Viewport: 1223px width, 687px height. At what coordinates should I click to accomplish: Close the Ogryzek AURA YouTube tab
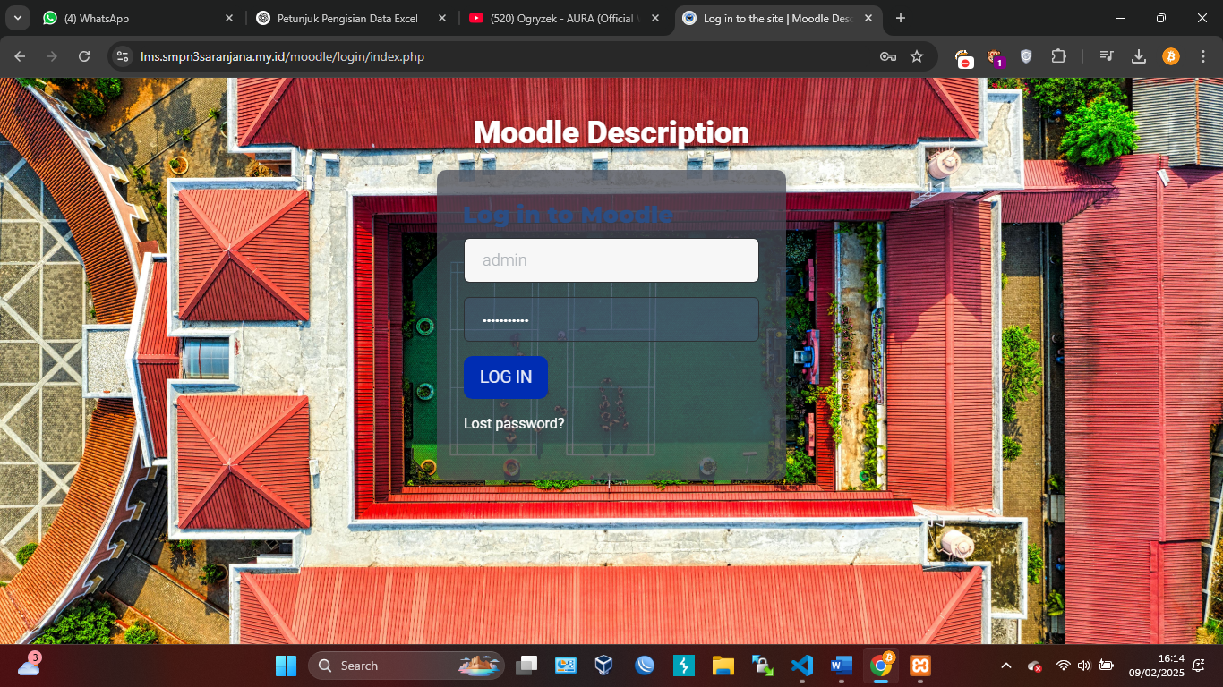coord(655,18)
